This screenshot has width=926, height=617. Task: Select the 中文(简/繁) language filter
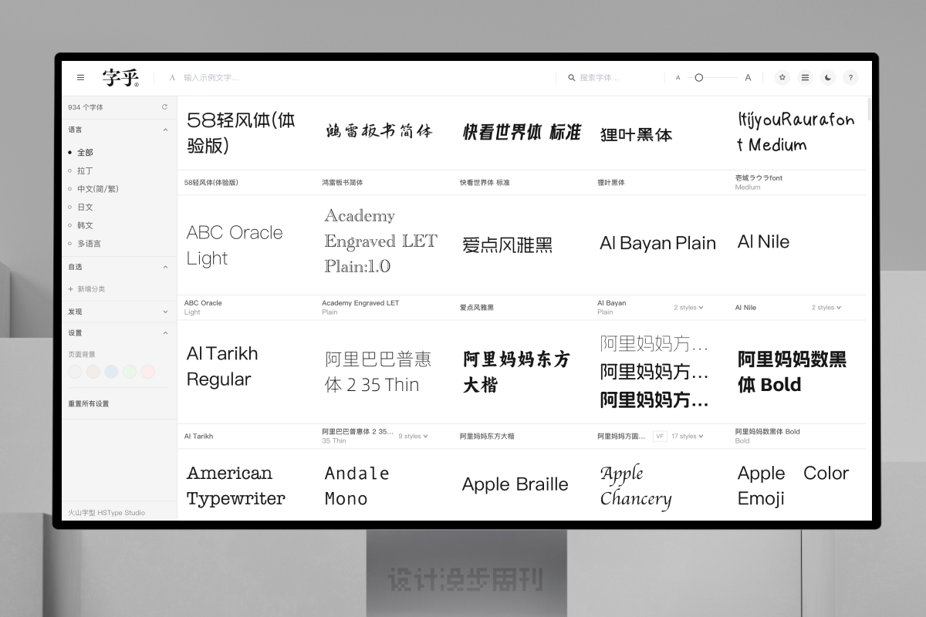[98, 189]
